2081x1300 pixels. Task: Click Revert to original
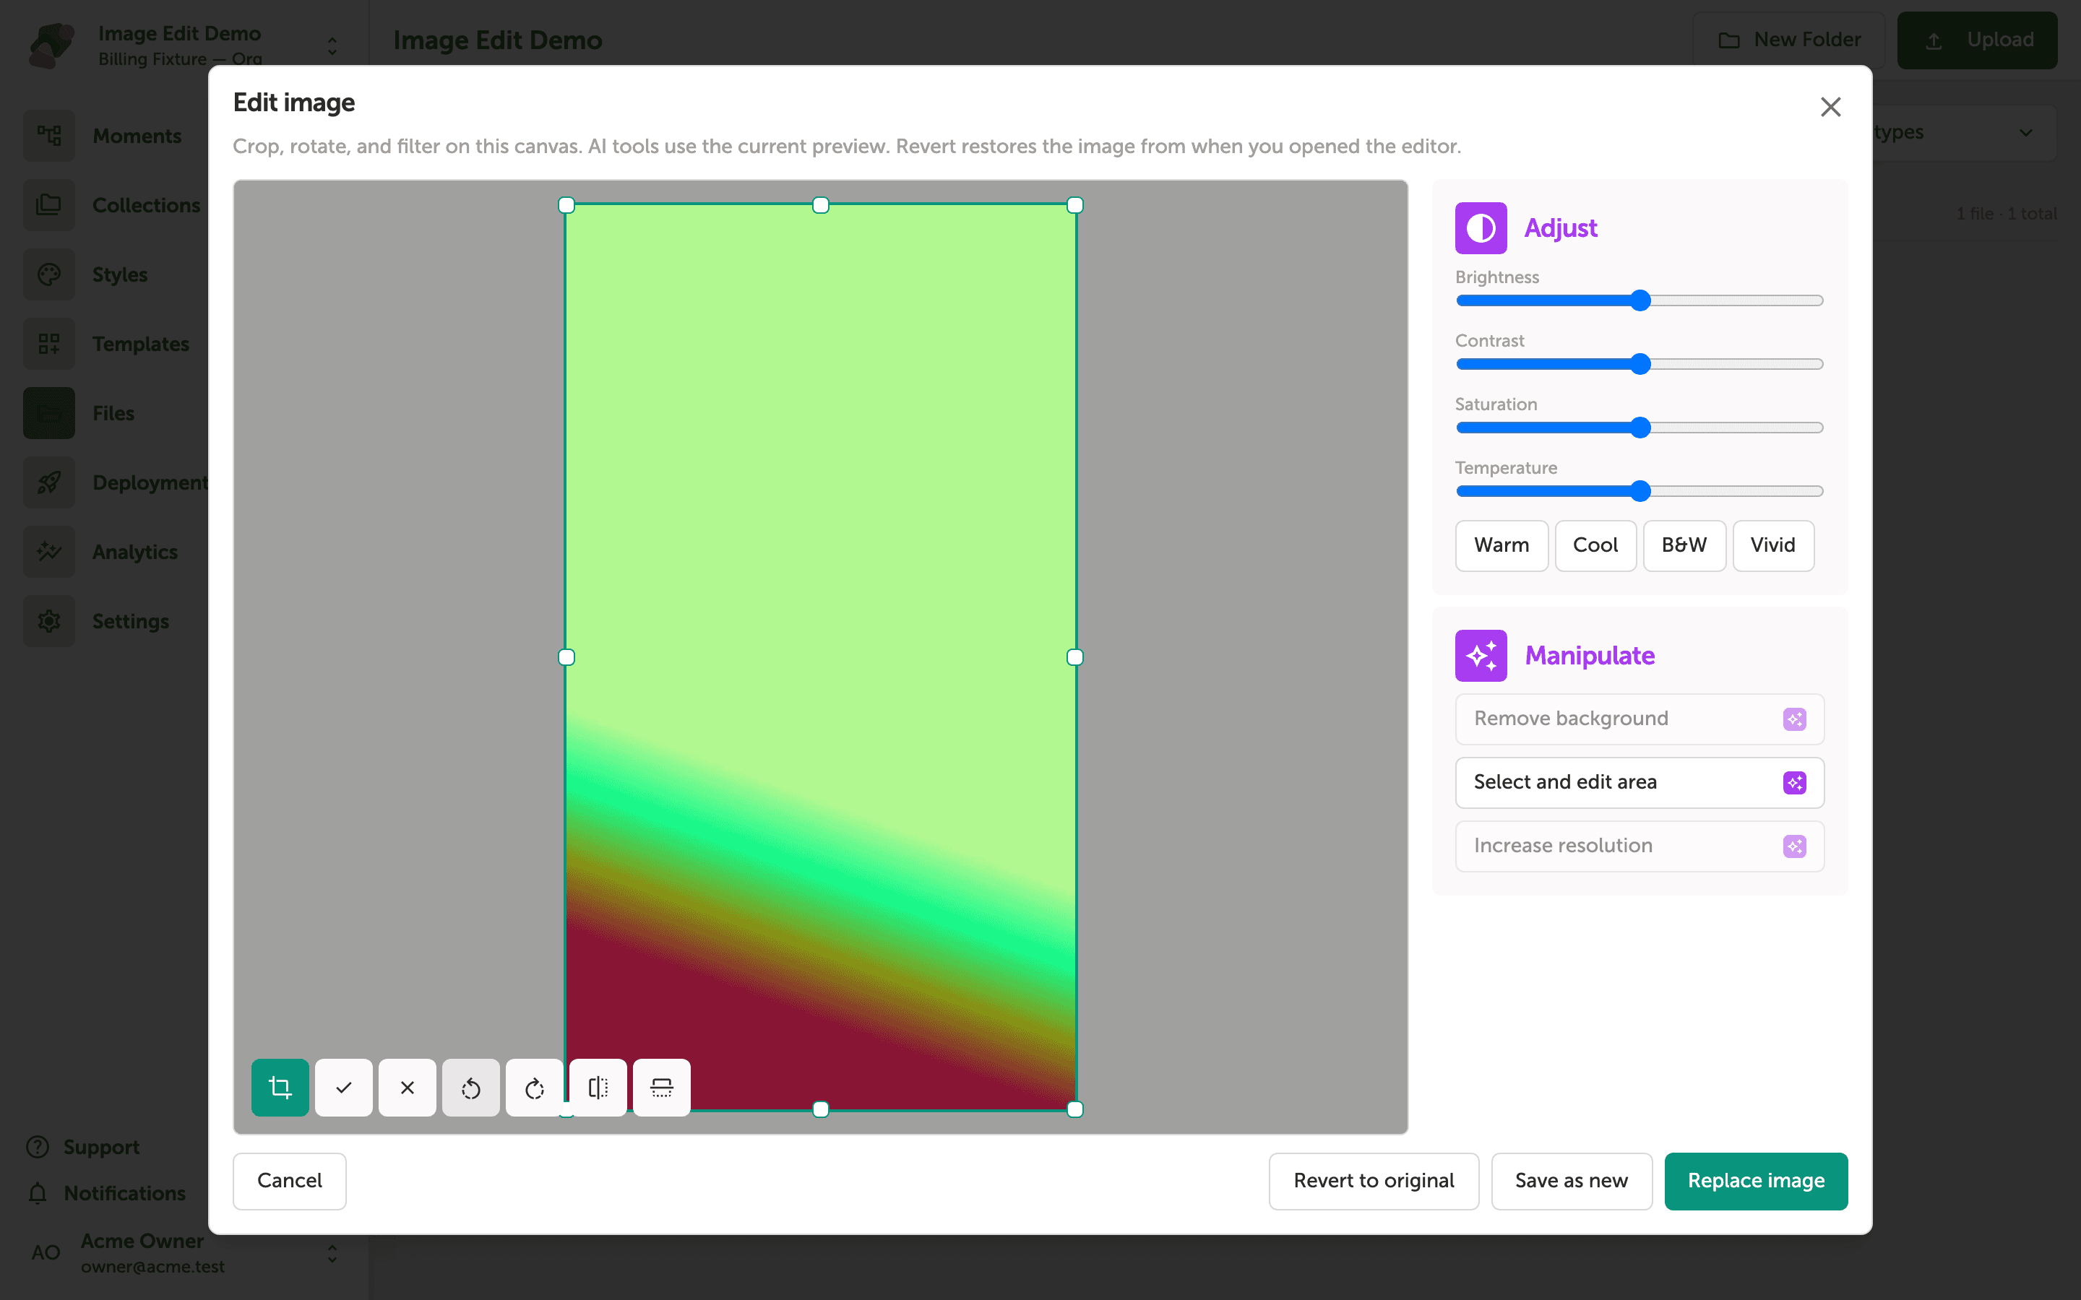[x=1374, y=1181]
